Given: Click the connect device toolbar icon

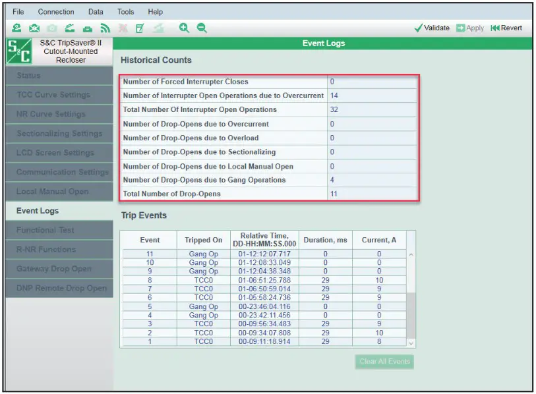Looking at the screenshot, I should point(16,28).
